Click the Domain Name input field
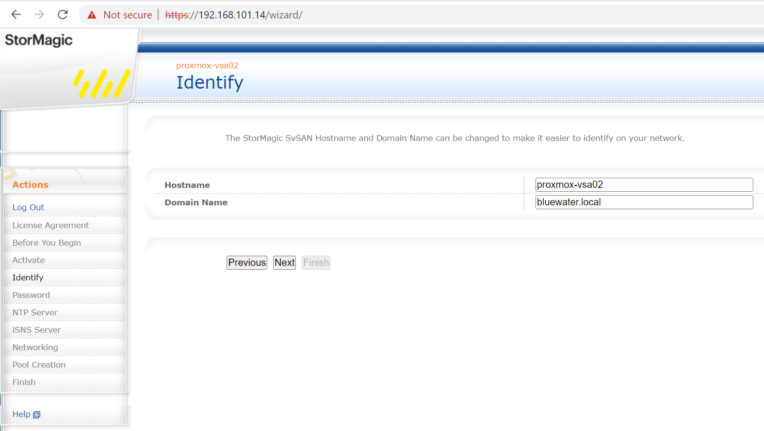764x431 pixels. click(x=644, y=202)
